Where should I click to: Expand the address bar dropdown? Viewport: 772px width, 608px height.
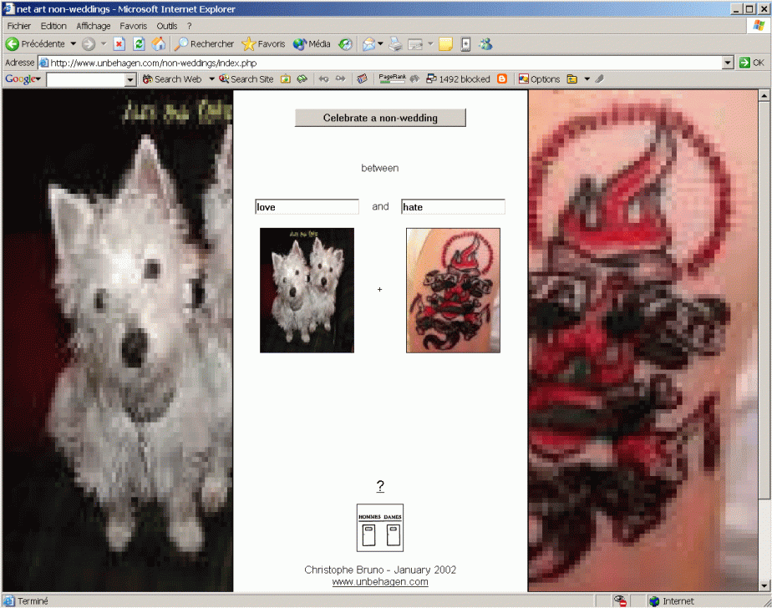727,63
